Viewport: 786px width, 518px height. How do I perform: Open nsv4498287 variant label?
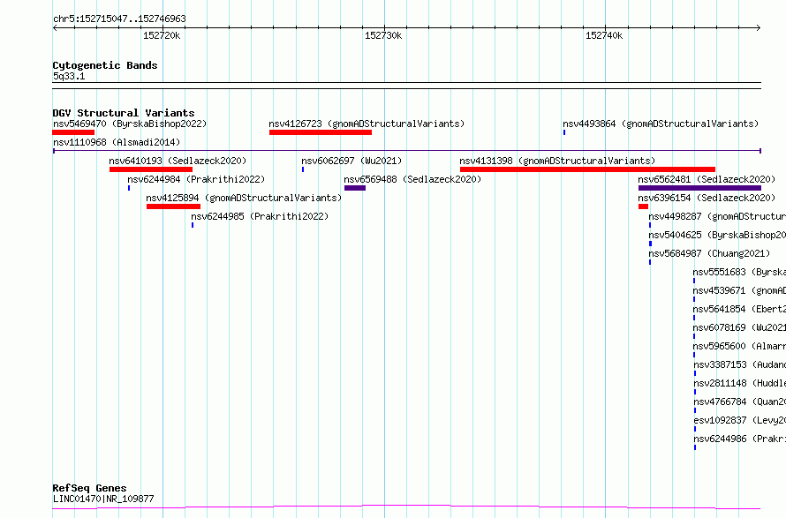point(717,216)
